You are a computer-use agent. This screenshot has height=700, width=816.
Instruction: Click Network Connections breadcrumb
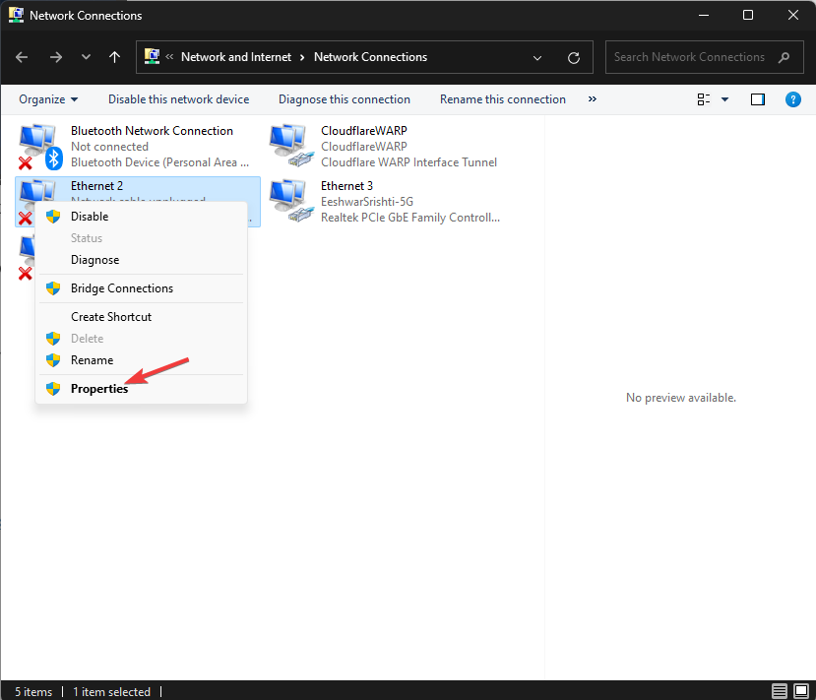[x=370, y=57]
